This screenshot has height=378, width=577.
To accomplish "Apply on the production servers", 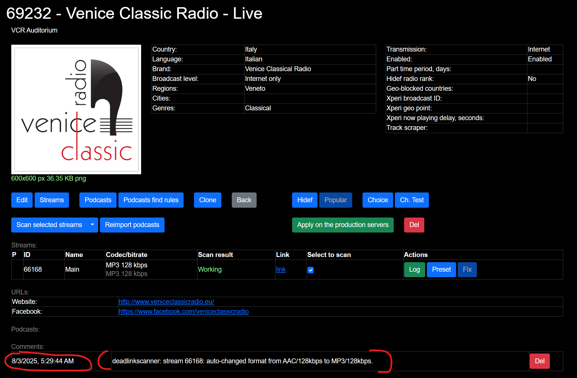I will pos(343,225).
